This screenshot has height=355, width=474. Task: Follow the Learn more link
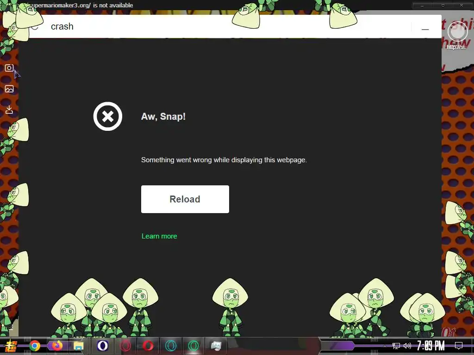[159, 236]
